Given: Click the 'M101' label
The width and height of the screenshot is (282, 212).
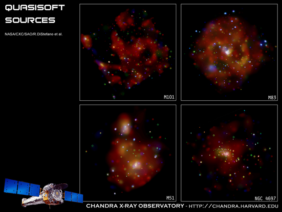Looking at the screenshot, I should click(169, 97).
